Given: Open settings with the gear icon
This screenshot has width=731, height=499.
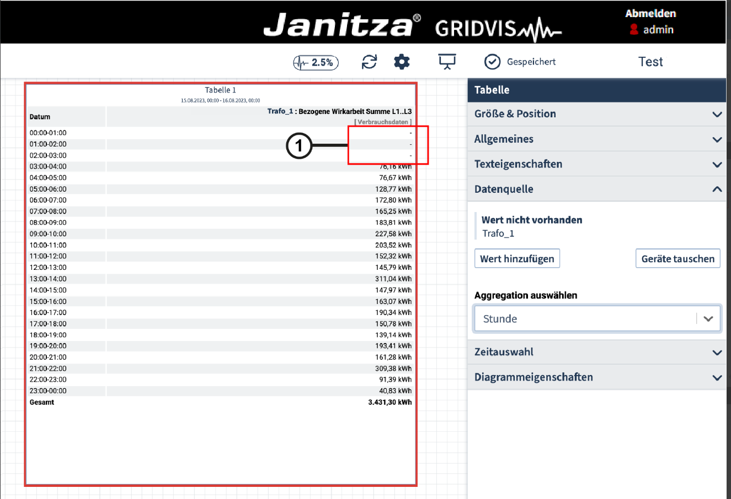Looking at the screenshot, I should pos(402,62).
